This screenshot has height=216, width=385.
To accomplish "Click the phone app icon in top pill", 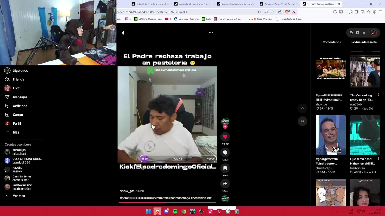I will click(357, 33).
